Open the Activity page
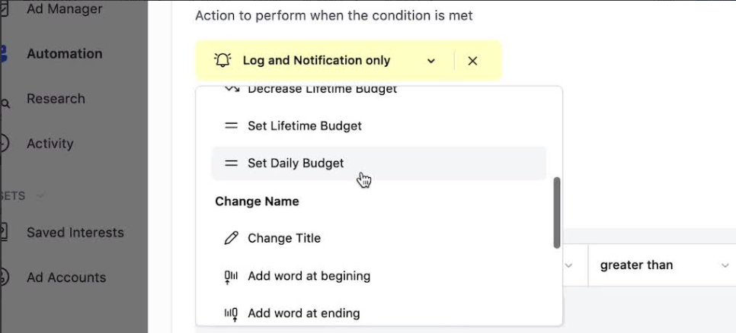The width and height of the screenshot is (736, 333). coord(50,144)
